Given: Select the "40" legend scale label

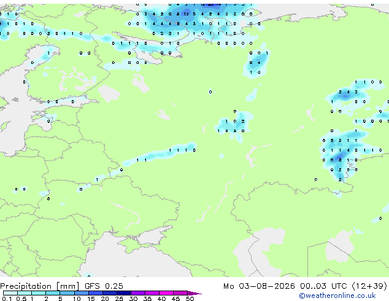Looking at the screenshot, I should click(x=161, y=299).
